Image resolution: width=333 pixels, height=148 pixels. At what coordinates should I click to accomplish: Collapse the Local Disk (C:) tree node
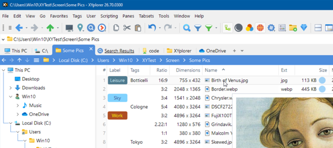point(11,123)
